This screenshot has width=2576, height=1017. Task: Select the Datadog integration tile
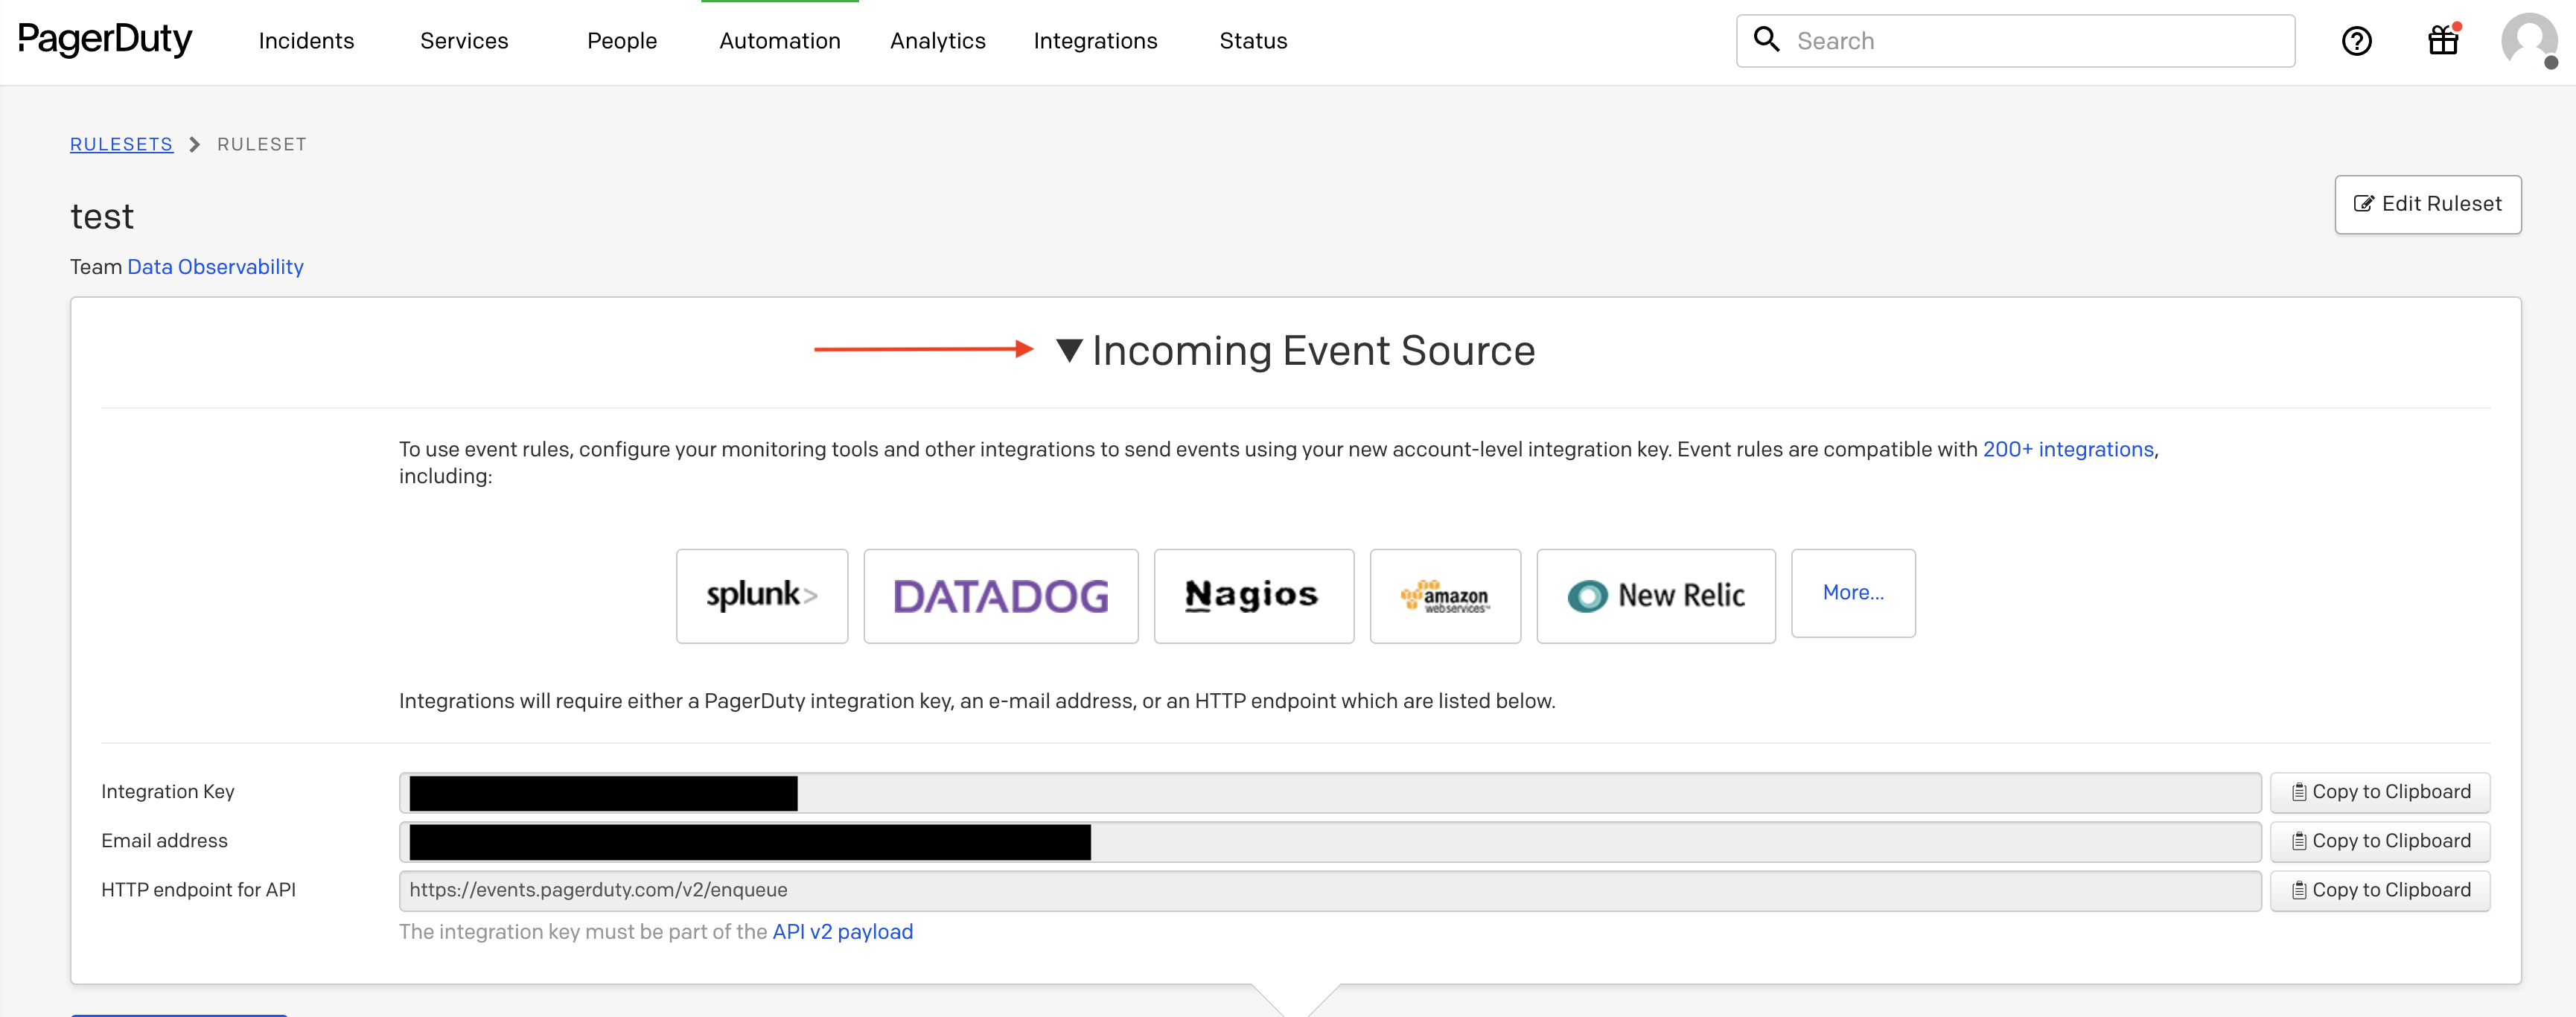pos(1000,595)
